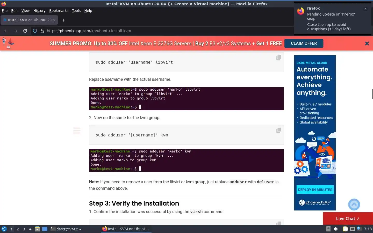Click DEPLOY IN MINUTES in the sidebar ad

315,190
